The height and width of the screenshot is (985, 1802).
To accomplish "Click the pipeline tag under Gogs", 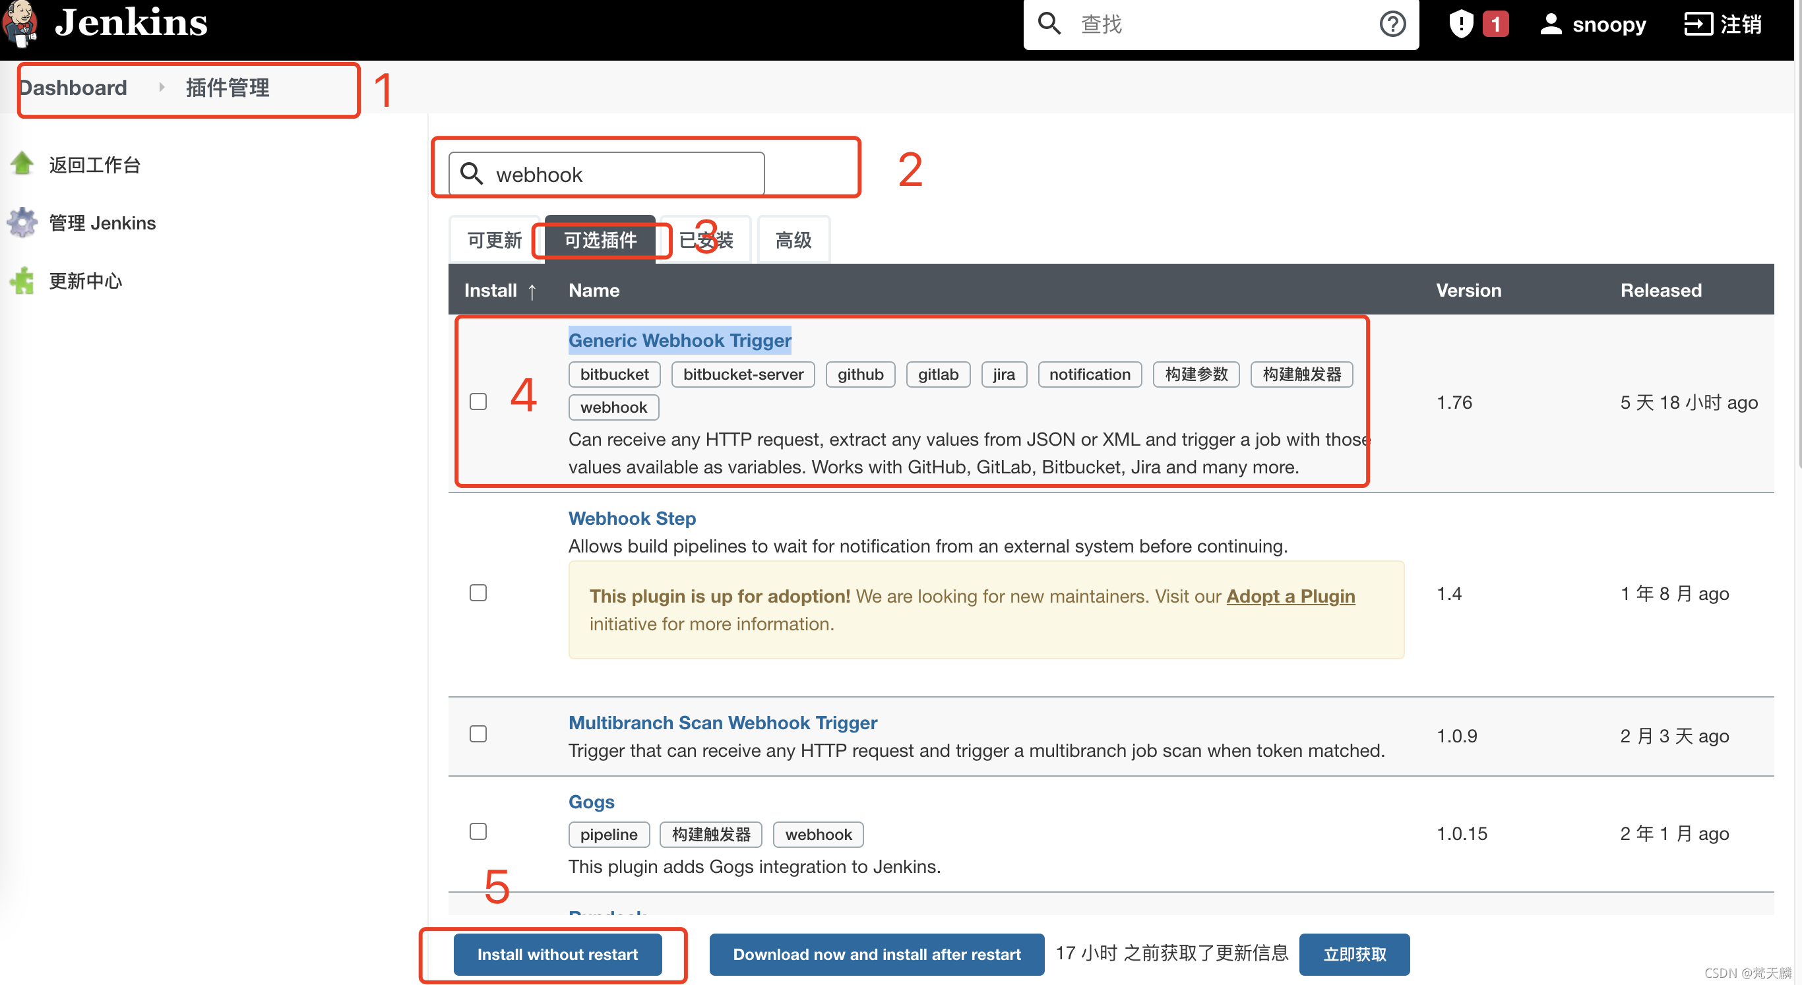I will coord(609,834).
